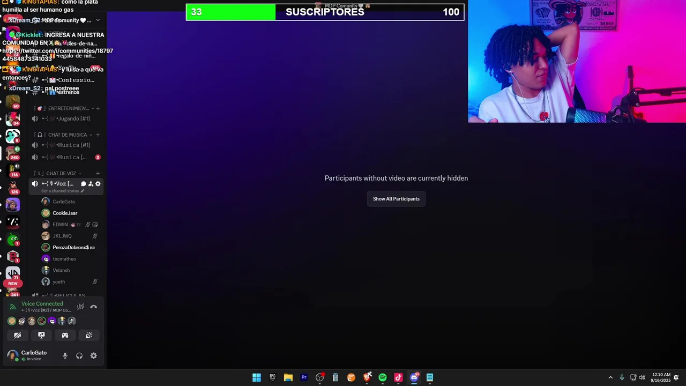Join the Jugando [#1] voice channel

tap(66, 118)
